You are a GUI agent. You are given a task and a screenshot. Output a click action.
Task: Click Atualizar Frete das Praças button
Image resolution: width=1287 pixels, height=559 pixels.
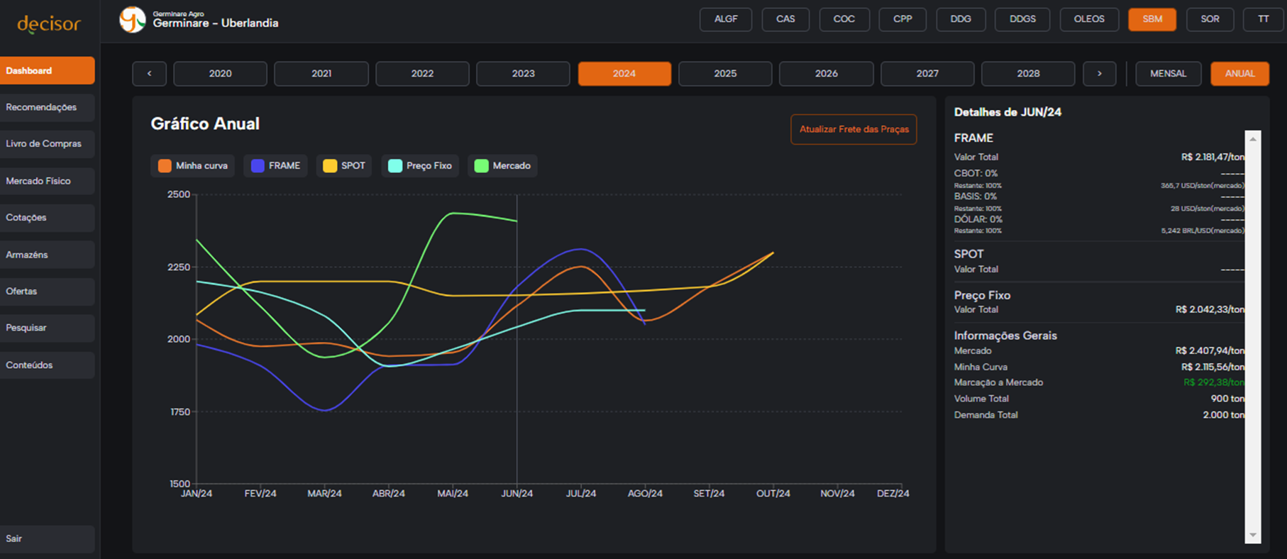[x=854, y=130]
